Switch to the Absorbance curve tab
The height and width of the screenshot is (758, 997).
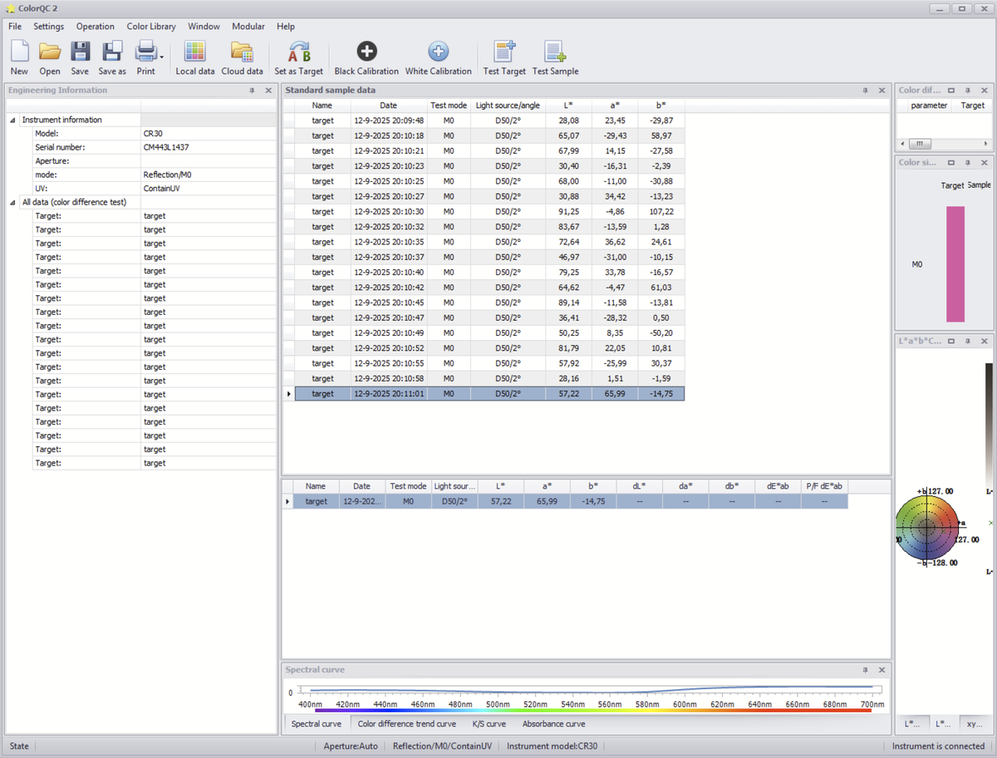553,724
